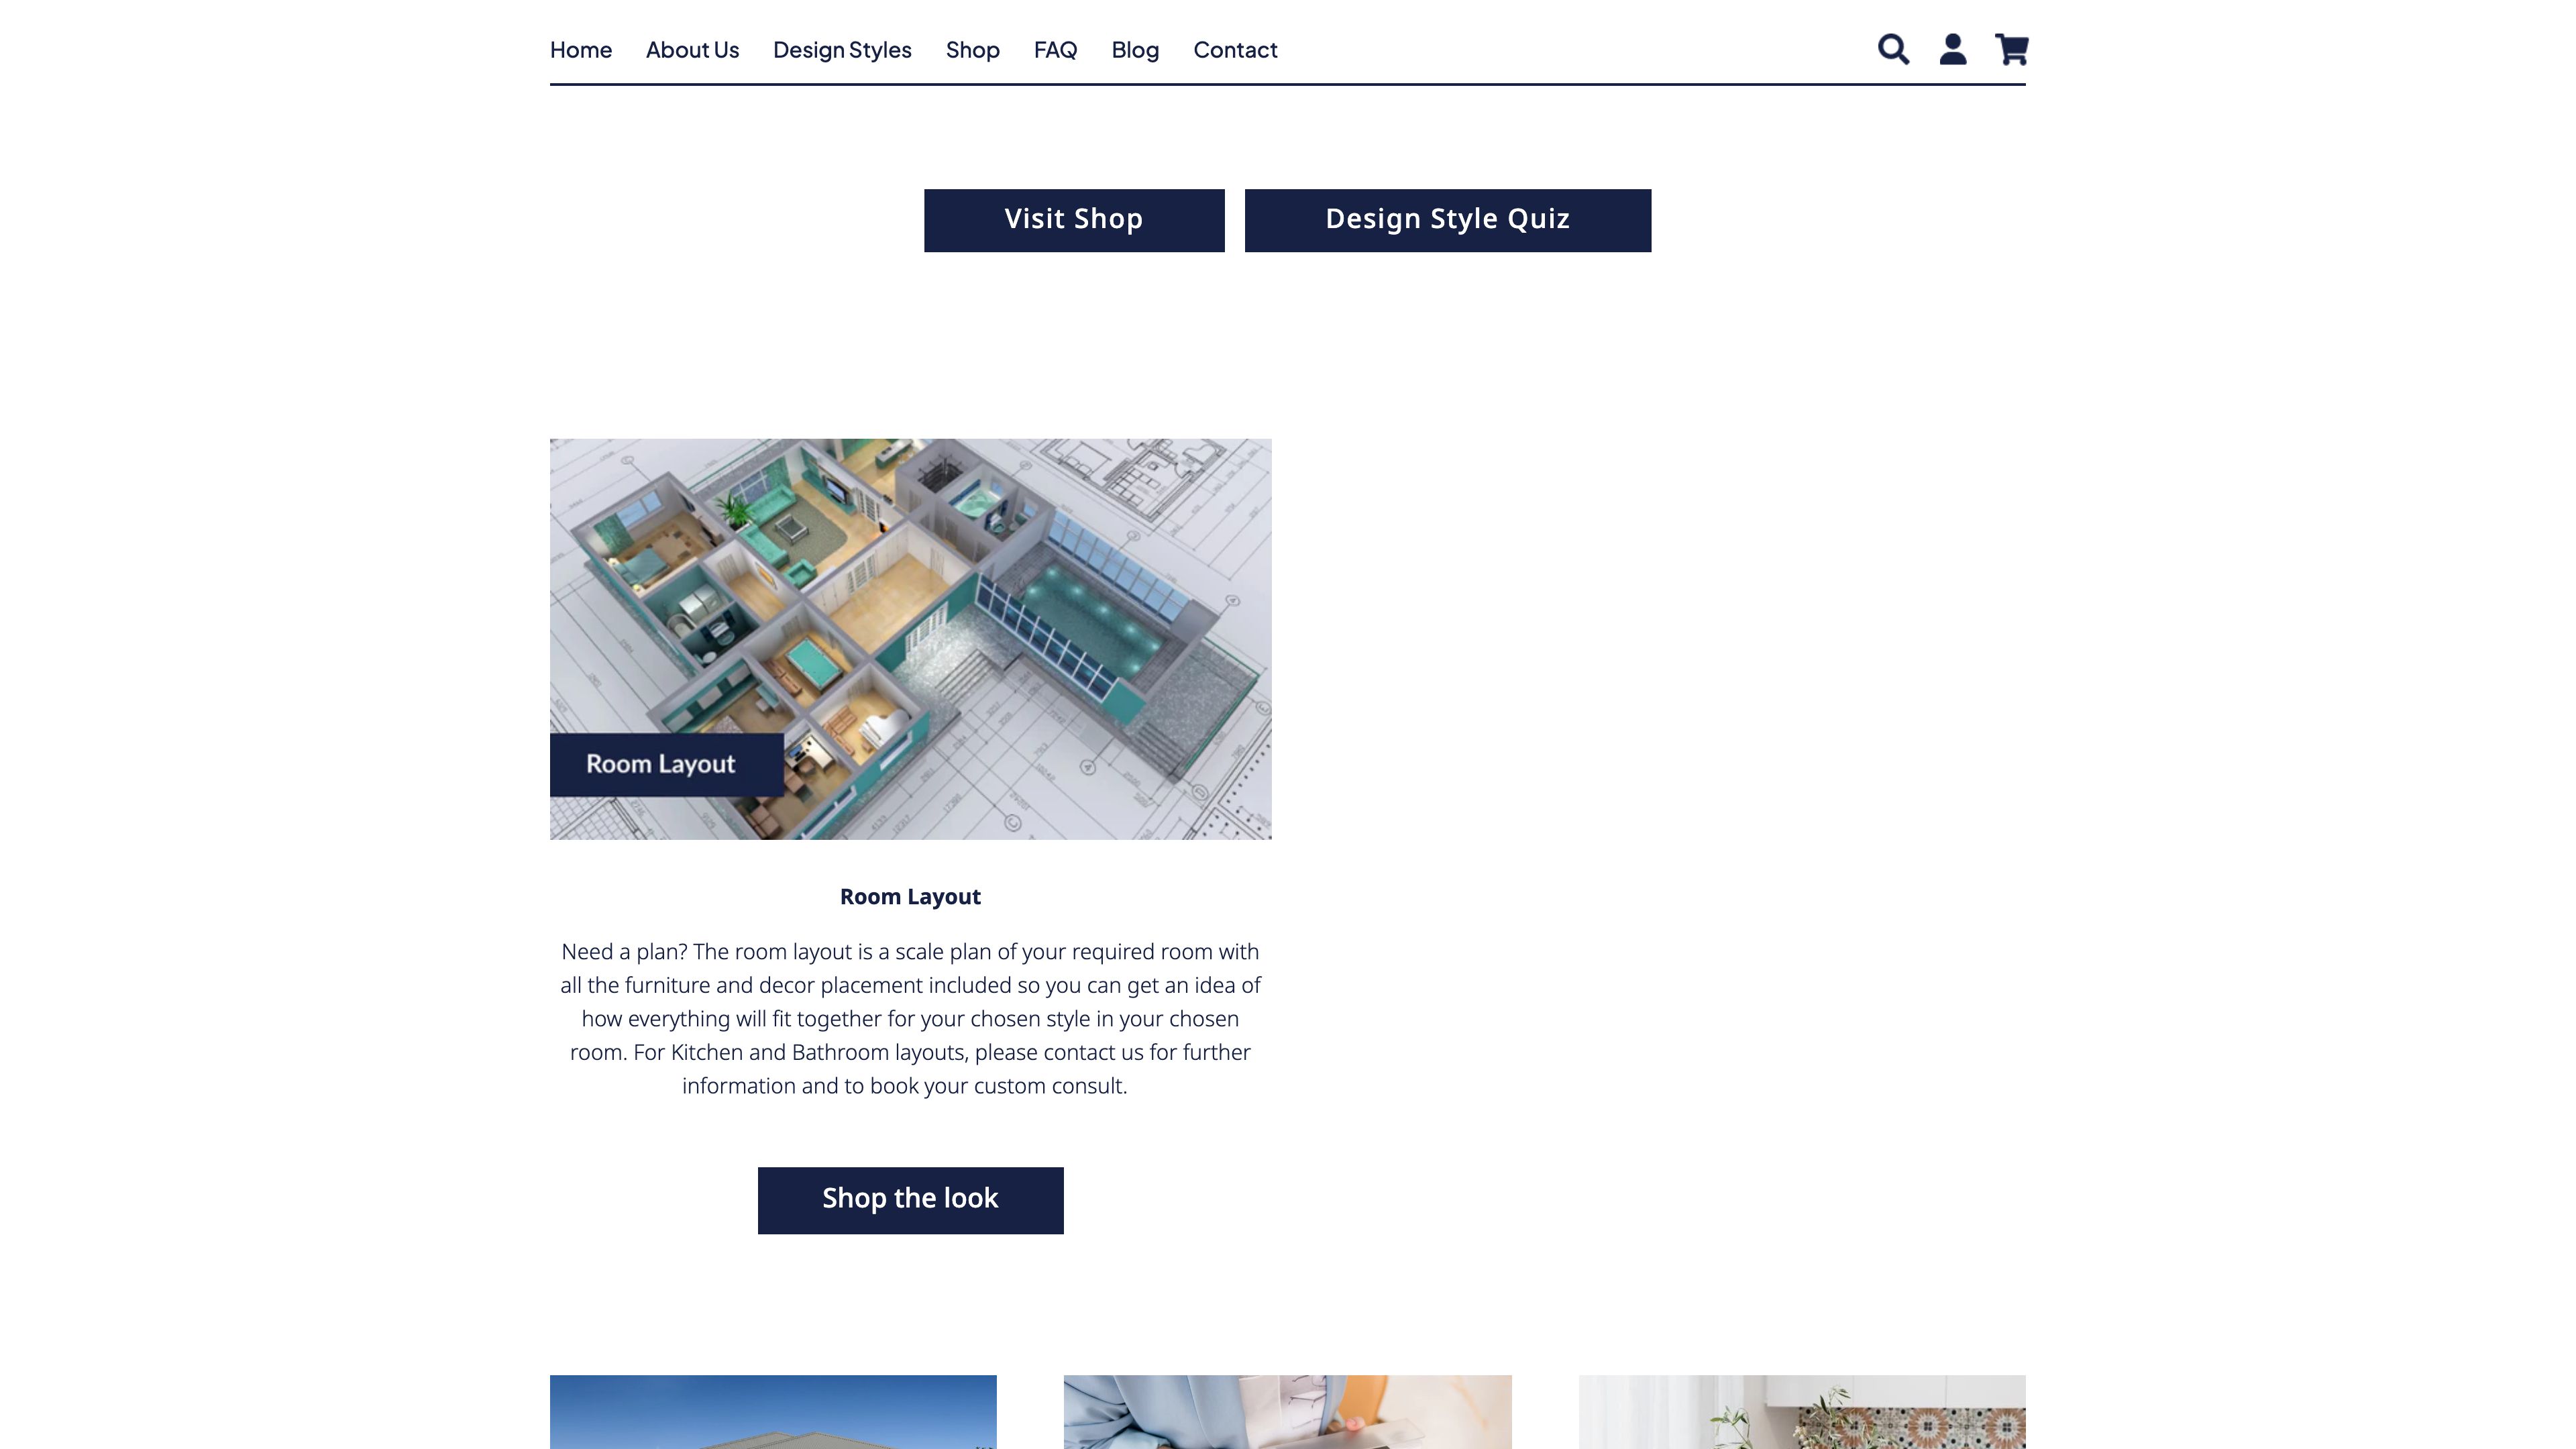Open the shopping cart icon

tap(2012, 49)
